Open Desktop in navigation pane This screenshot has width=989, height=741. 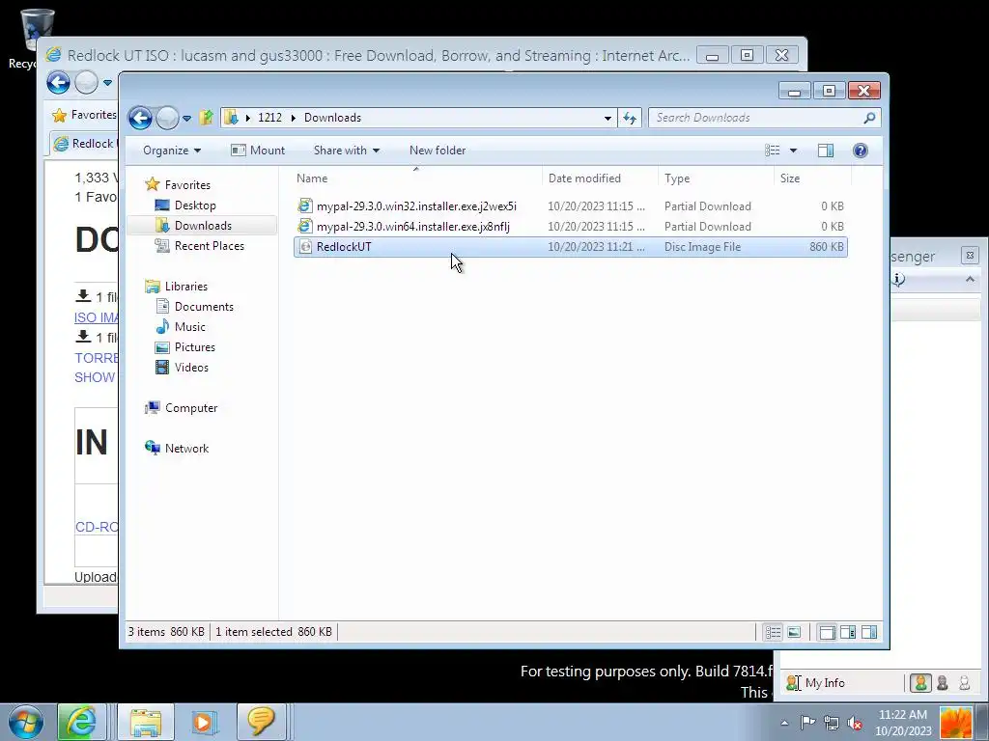[195, 205]
